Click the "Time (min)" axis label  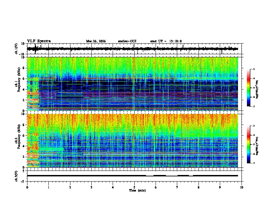click(x=137, y=190)
